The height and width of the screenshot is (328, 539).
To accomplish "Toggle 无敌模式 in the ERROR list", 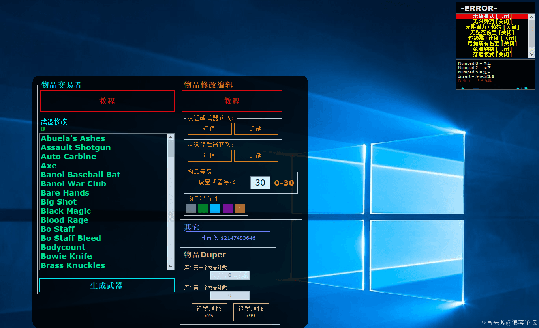I will [492, 16].
